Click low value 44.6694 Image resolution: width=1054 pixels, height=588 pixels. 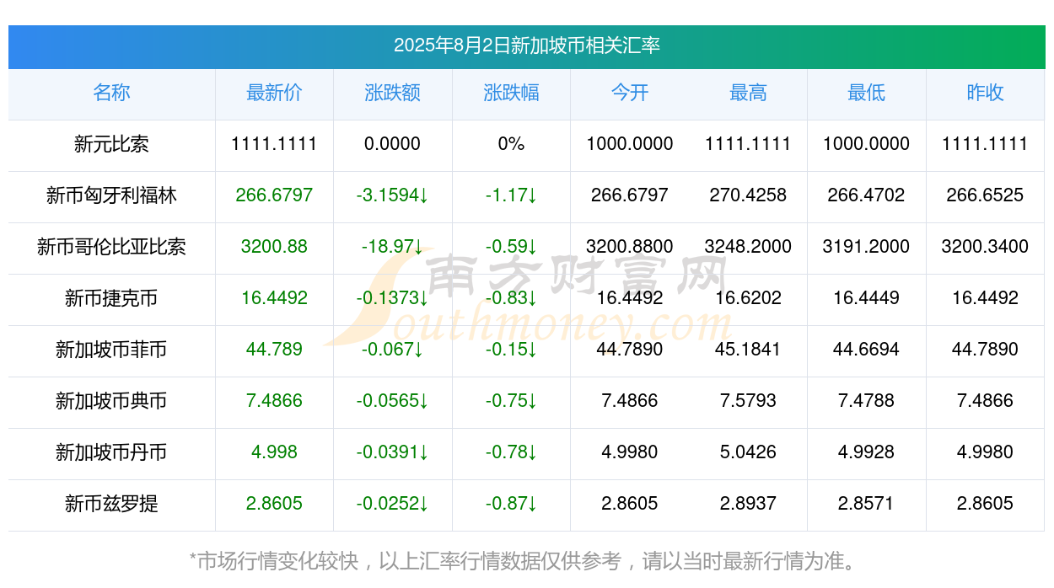(867, 350)
